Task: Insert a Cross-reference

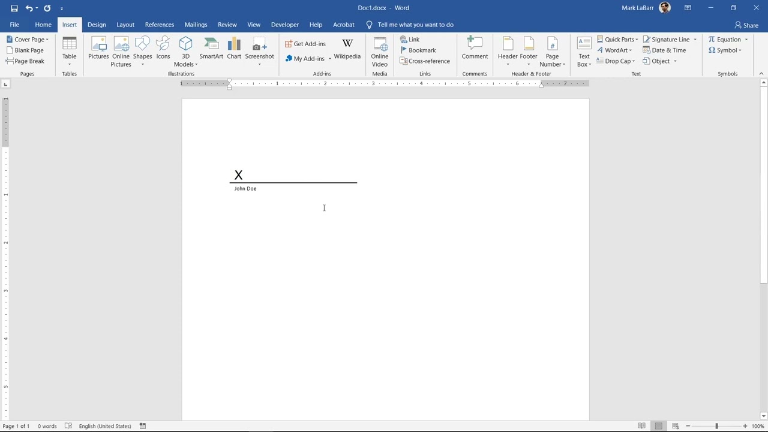Action: [425, 61]
